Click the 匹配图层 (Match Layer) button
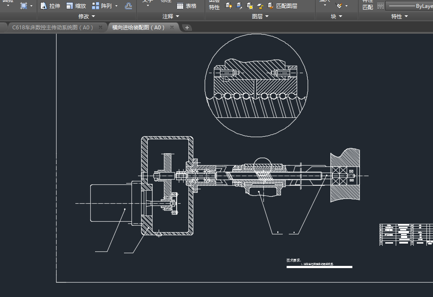433x297 pixels. tap(282, 6)
